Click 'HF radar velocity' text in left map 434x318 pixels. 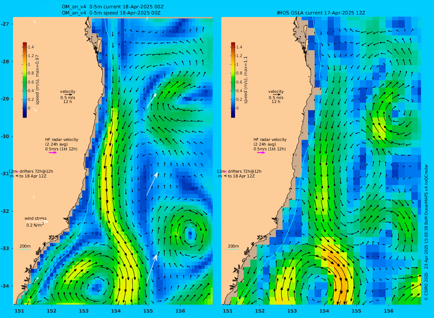pos(61,139)
